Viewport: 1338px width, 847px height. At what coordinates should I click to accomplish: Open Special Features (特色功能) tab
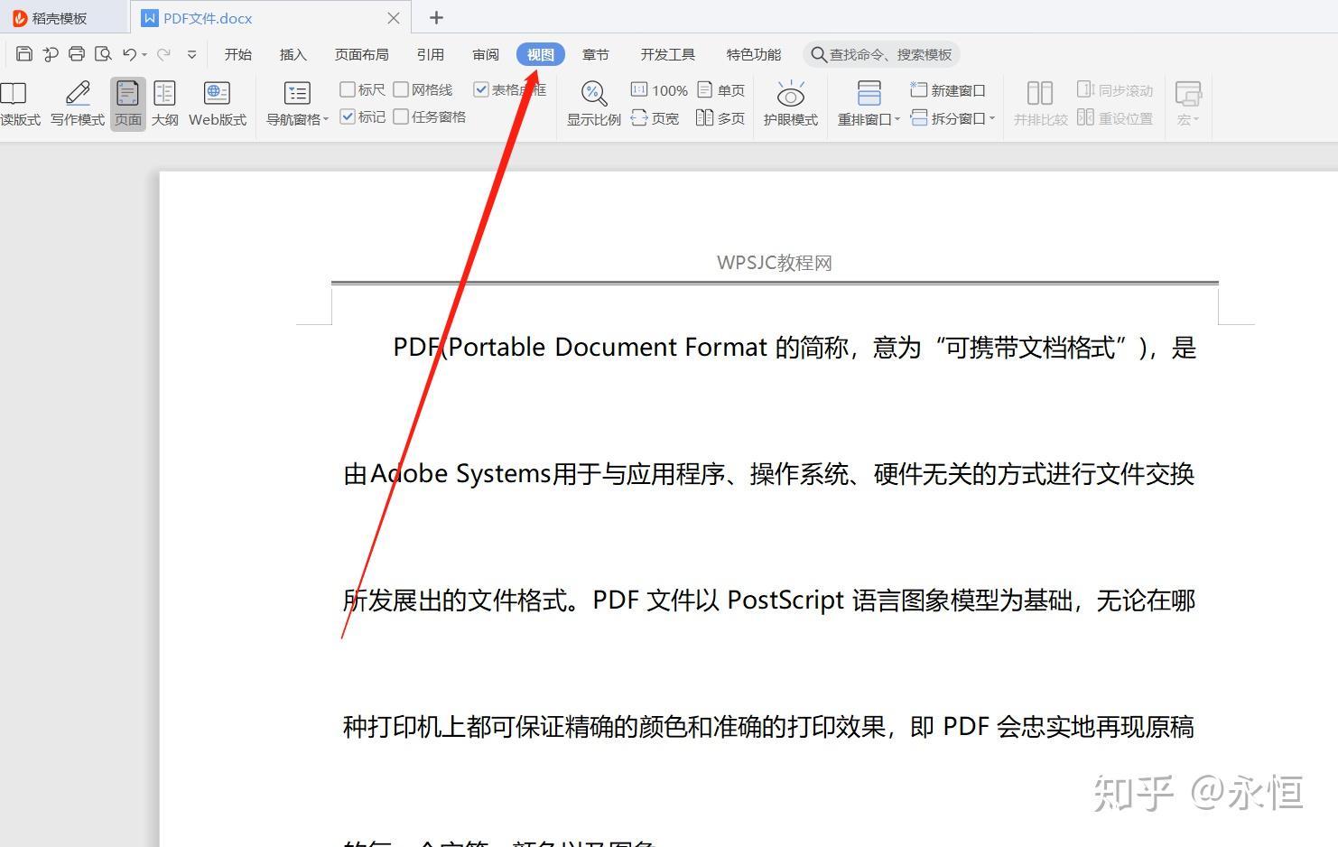coord(754,54)
